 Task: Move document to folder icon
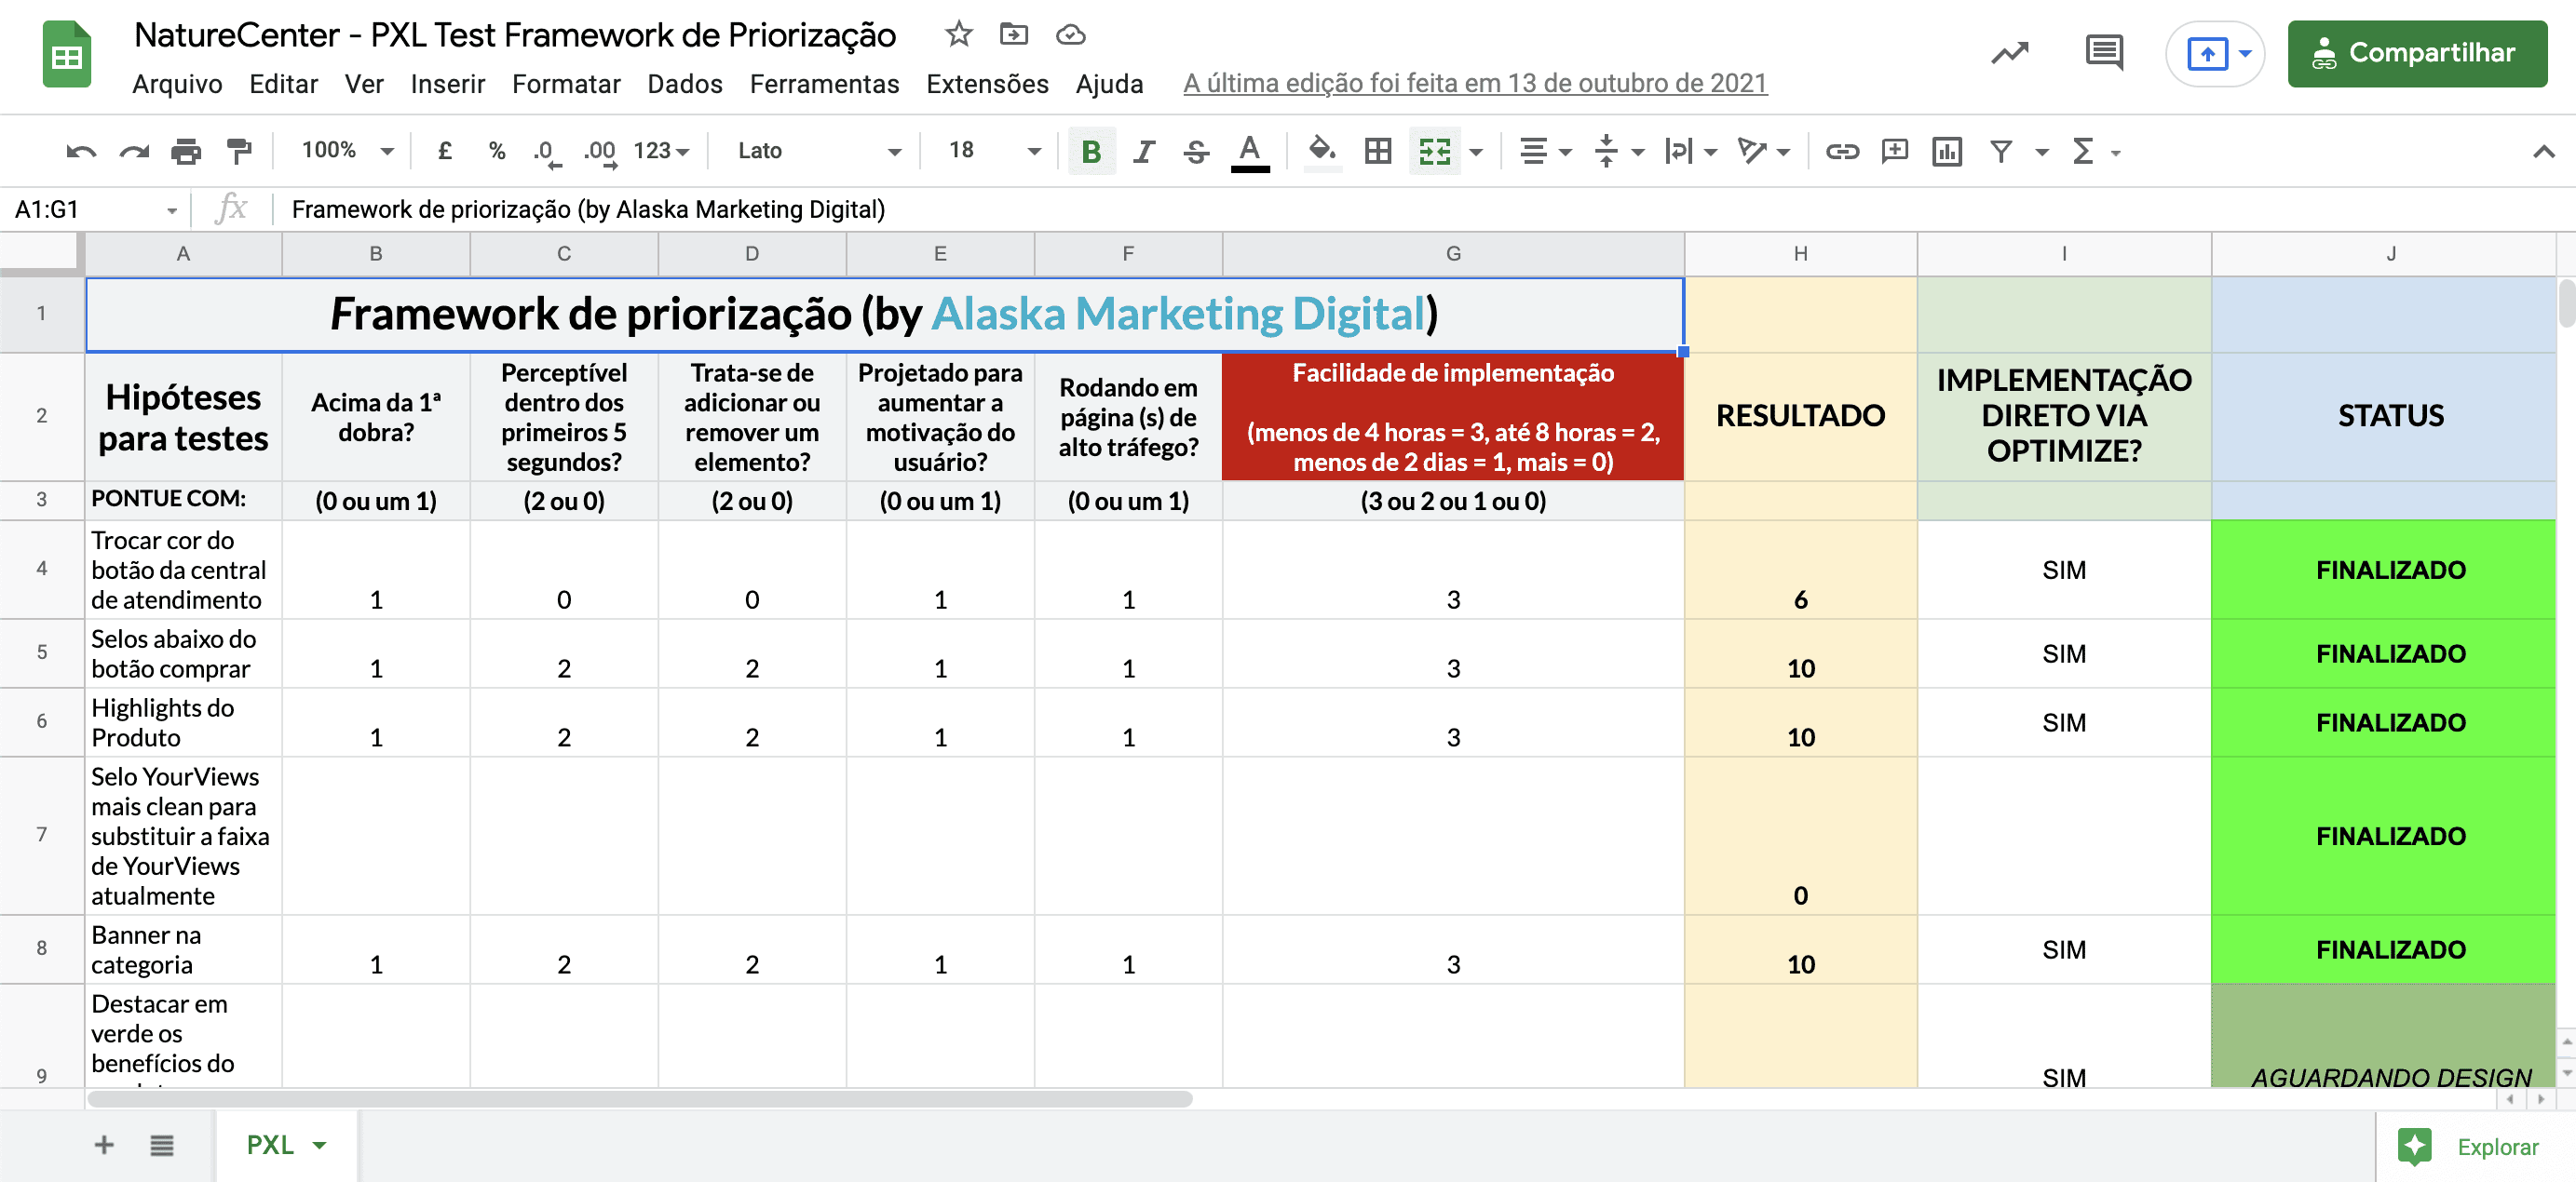click(x=1014, y=35)
